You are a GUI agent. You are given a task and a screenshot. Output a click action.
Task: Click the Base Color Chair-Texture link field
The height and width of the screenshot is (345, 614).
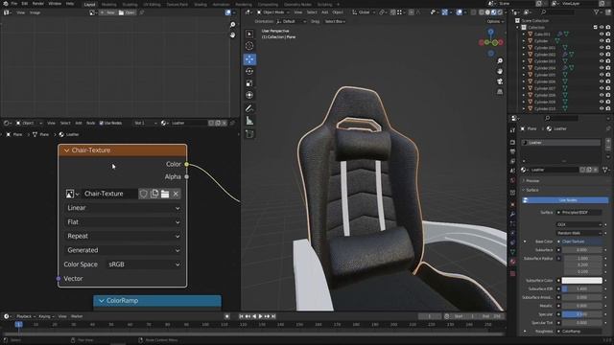pos(579,241)
